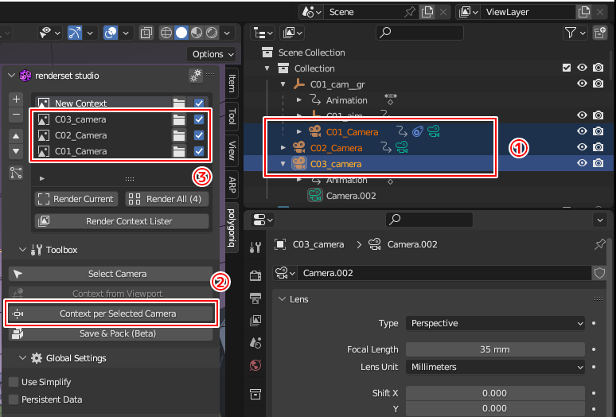The image size is (616, 417).
Task: Uncheck the C02_Camera render context checkbox
Action: (199, 135)
